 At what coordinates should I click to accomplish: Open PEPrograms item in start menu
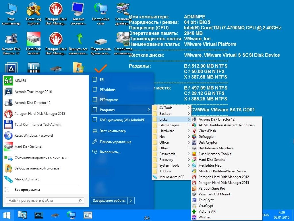pyautogui.click(x=121, y=100)
